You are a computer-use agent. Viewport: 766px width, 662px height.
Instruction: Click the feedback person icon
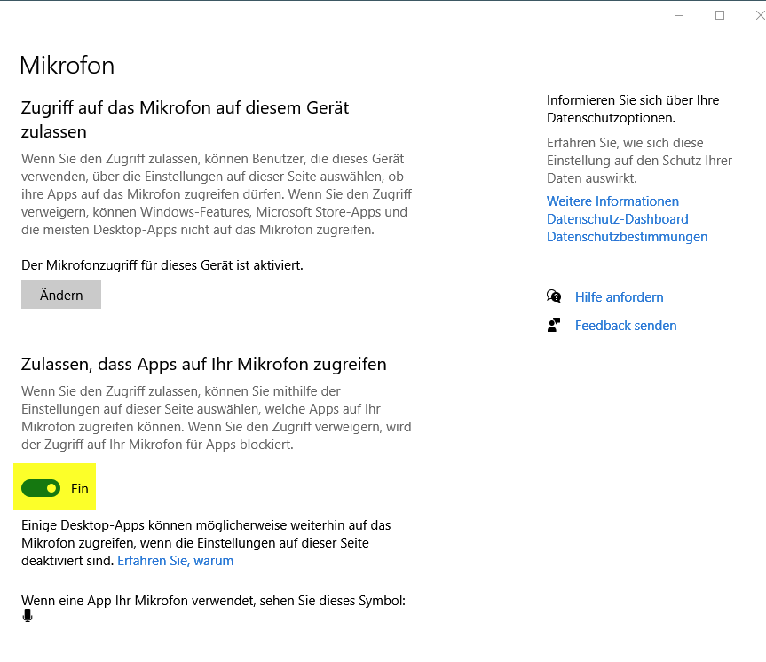[554, 325]
